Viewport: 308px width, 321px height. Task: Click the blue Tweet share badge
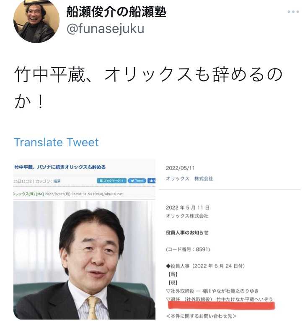[x=137, y=181]
